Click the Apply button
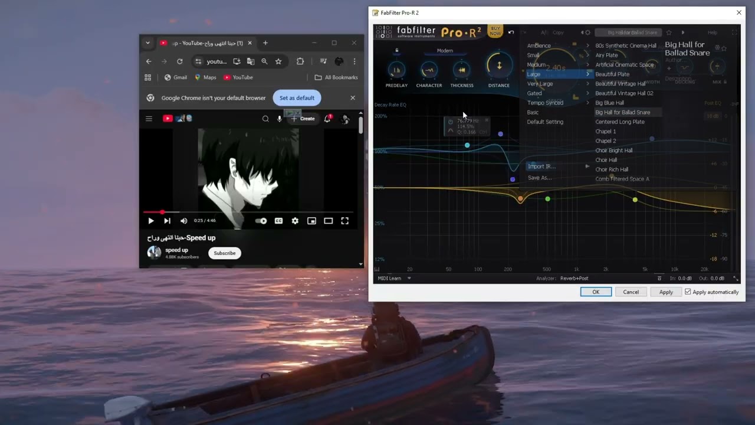The height and width of the screenshot is (425, 755). coord(666,292)
